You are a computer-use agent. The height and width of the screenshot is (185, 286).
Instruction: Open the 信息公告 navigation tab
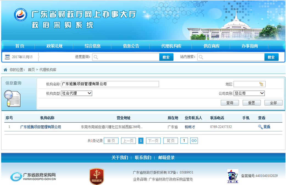point(131,46)
